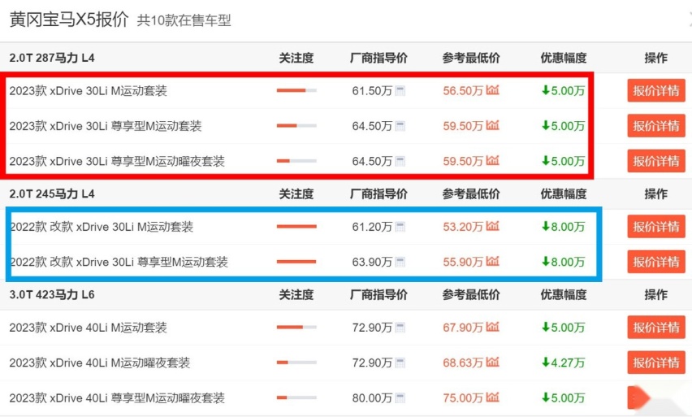Screen dimensions: 692x417
Task: Click 关注度 header in 3.0T 423马力 section
Action: point(296,294)
